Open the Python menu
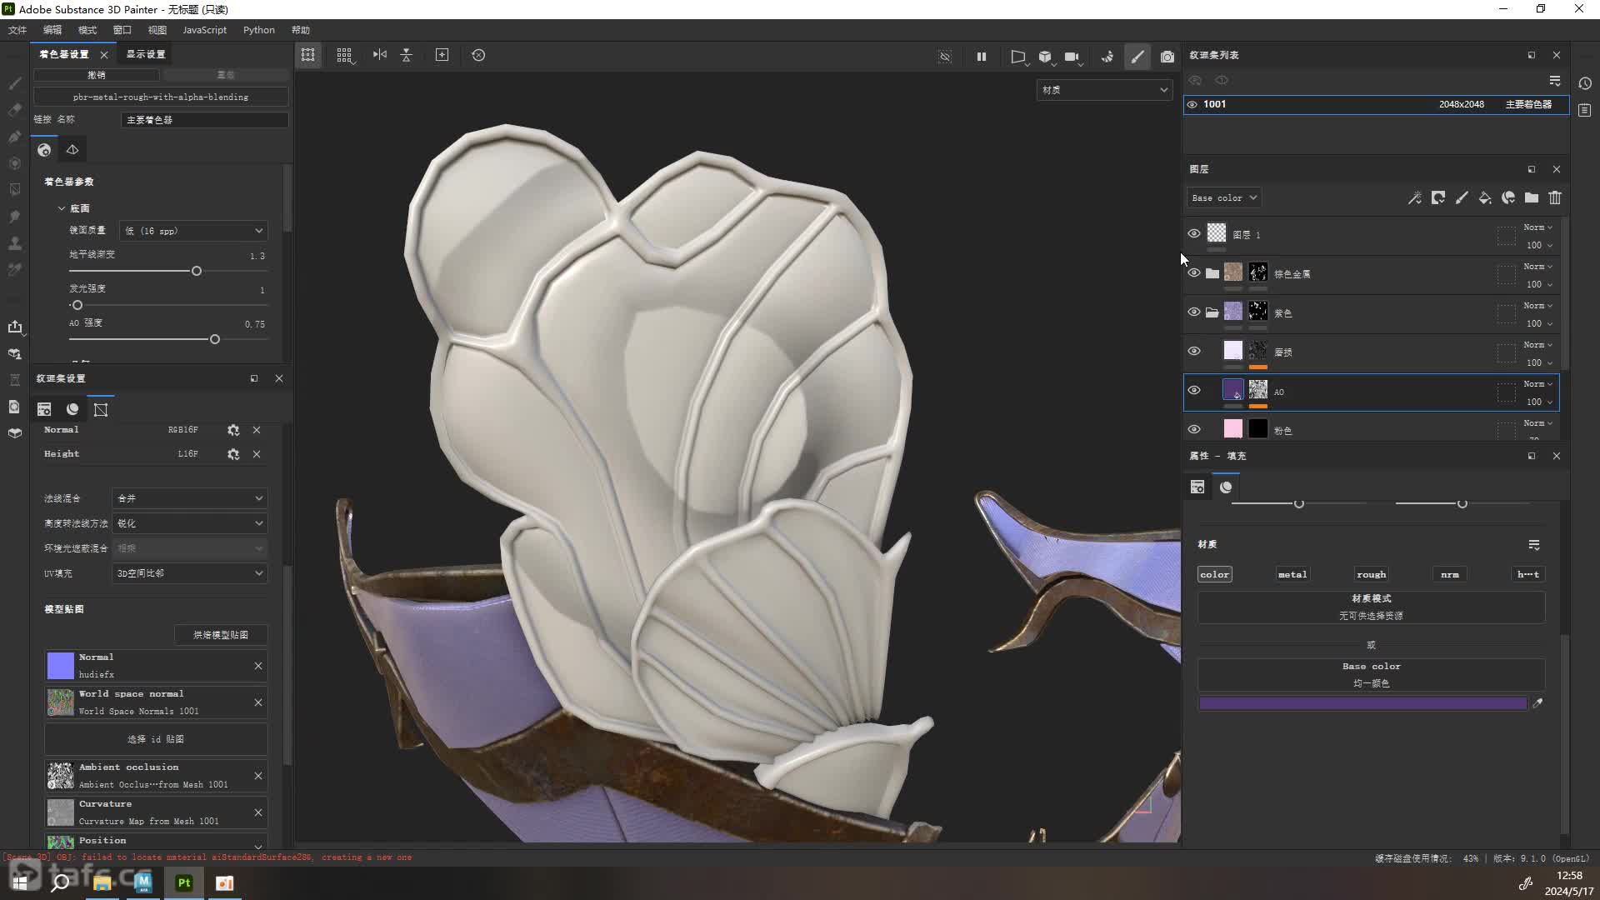The image size is (1600, 900). tap(259, 30)
